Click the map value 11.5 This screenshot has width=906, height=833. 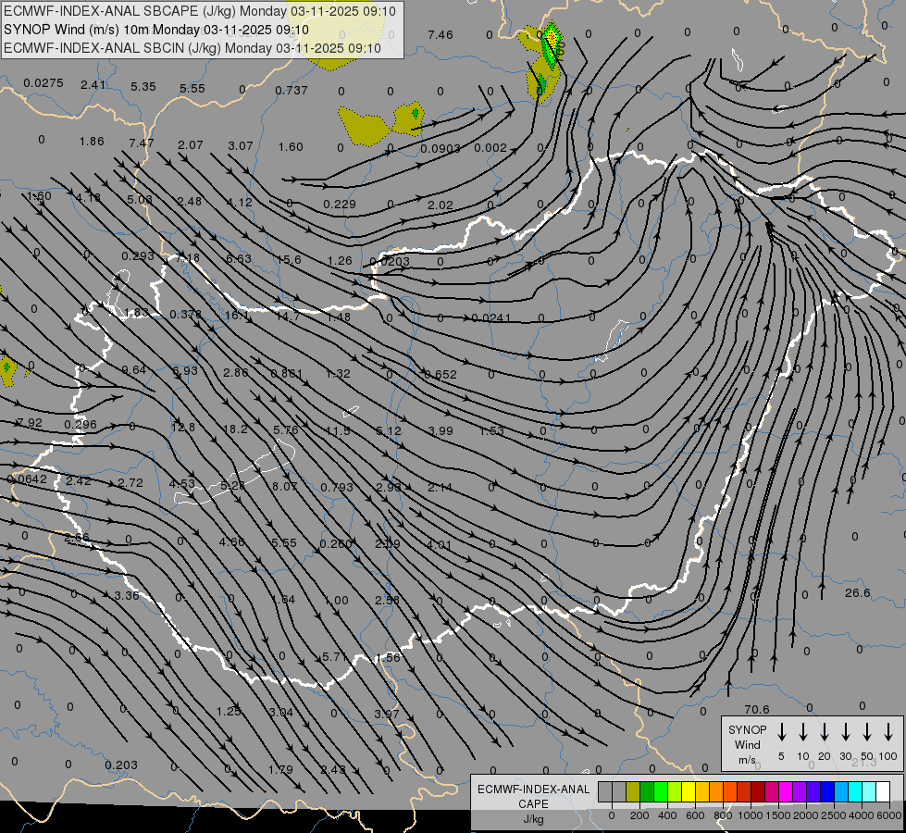point(338,430)
